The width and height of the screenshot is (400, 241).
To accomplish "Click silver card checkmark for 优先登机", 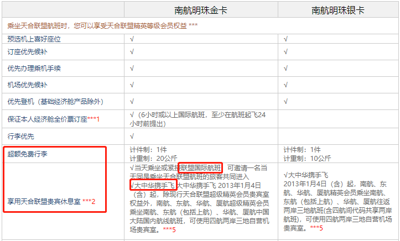I will coord(285,101).
